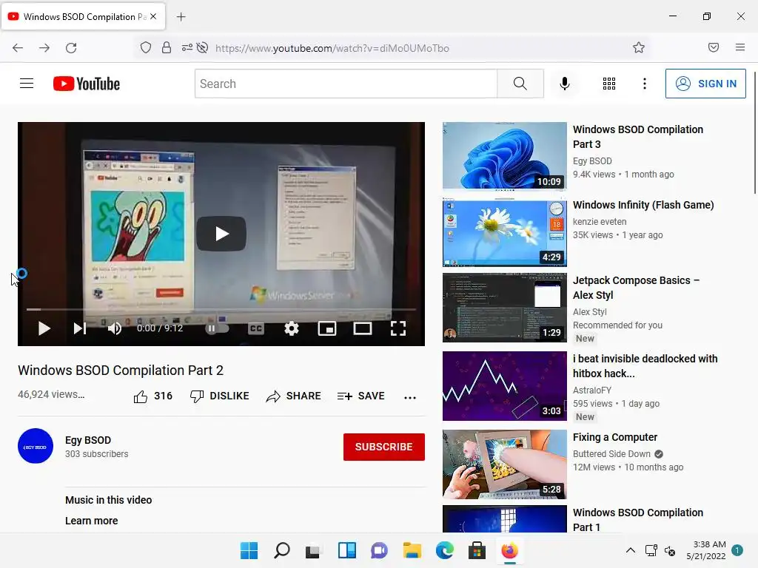Image resolution: width=758 pixels, height=568 pixels.
Task: Open Microsoft Store from taskbar
Action: coord(477,550)
